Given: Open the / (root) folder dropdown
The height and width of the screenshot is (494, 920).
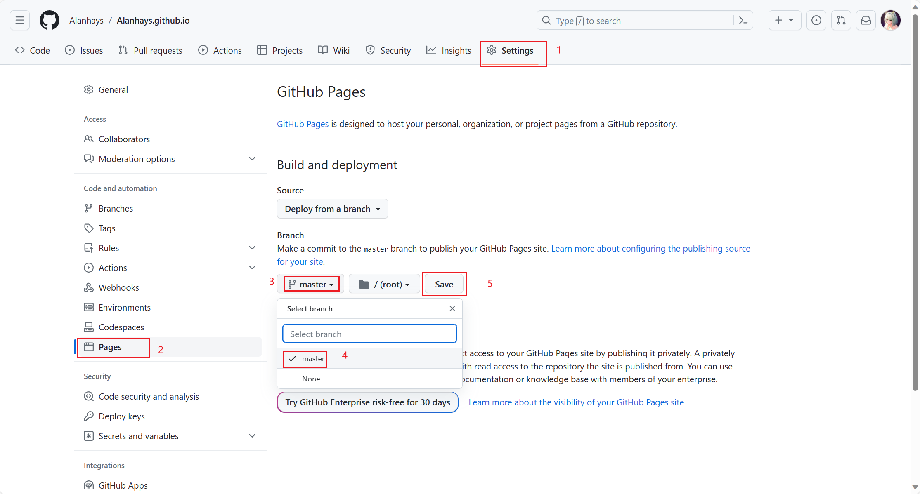Looking at the screenshot, I should click(x=384, y=284).
